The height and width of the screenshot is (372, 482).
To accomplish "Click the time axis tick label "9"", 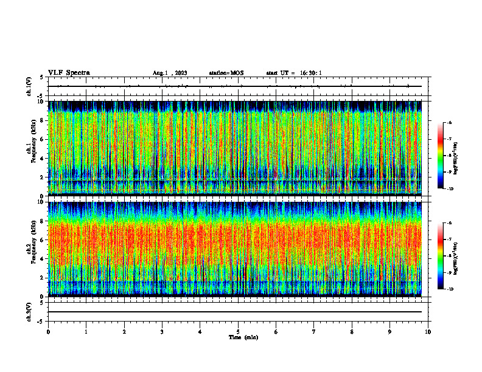I will tap(389, 332).
